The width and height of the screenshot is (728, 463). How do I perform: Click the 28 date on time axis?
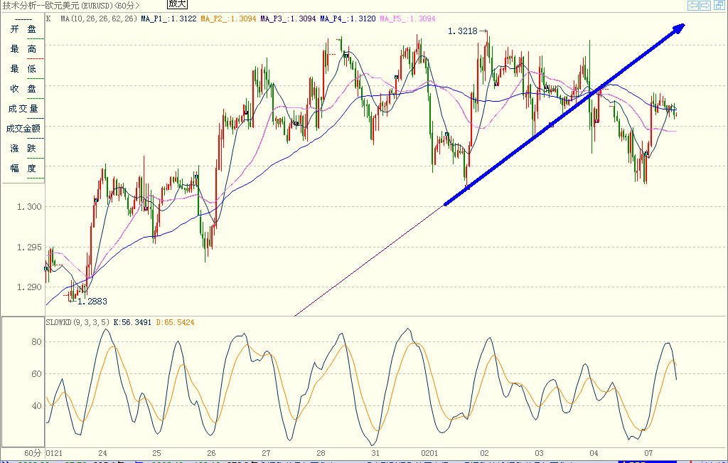[321, 453]
